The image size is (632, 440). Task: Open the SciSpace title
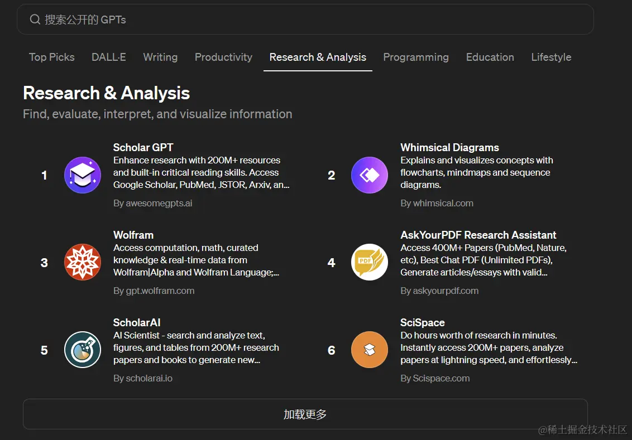(x=423, y=322)
